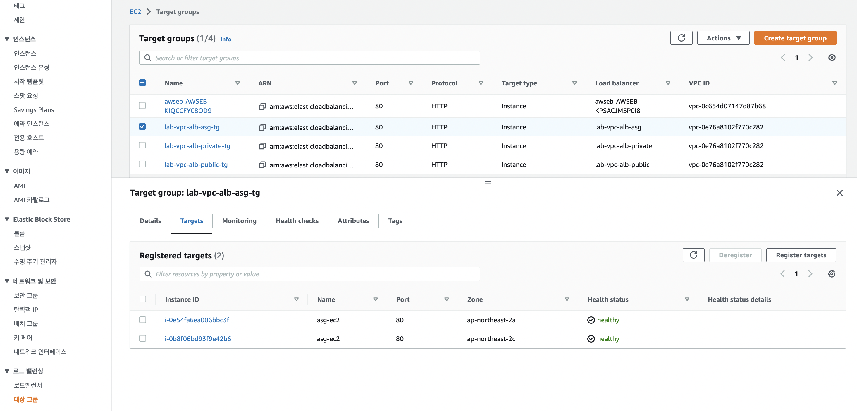Copy ARN of lab-vpc-alb-public-tg
The height and width of the screenshot is (411, 857).
(x=262, y=165)
